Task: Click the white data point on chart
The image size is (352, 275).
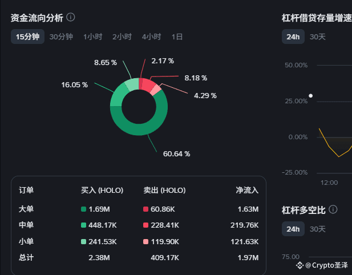Action: pos(311,96)
